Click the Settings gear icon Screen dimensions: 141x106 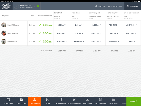128,6
